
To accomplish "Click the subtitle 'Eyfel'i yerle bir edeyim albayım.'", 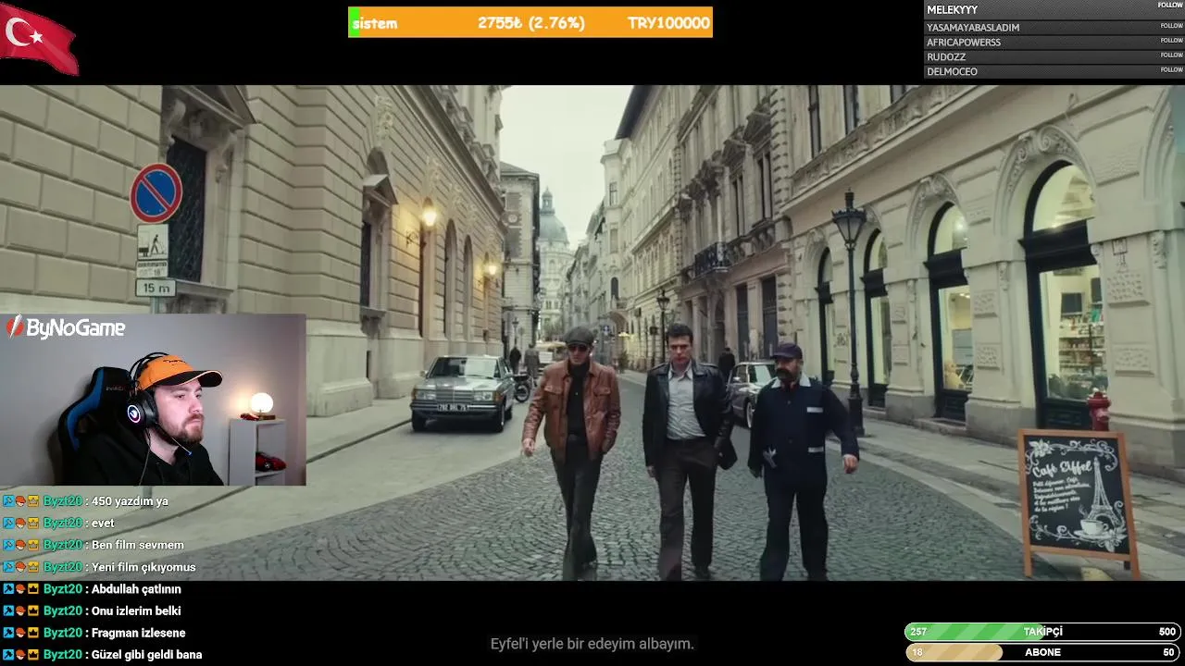I will click(592, 644).
